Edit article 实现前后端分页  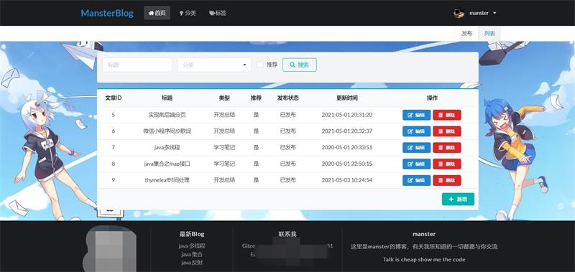[x=417, y=115]
